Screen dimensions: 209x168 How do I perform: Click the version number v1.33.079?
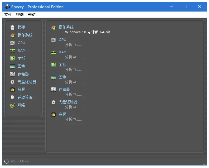point(20,161)
